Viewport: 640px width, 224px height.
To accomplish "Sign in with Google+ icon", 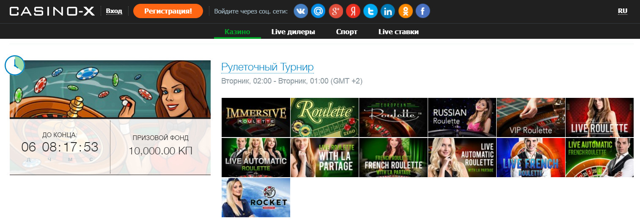I will tap(335, 11).
